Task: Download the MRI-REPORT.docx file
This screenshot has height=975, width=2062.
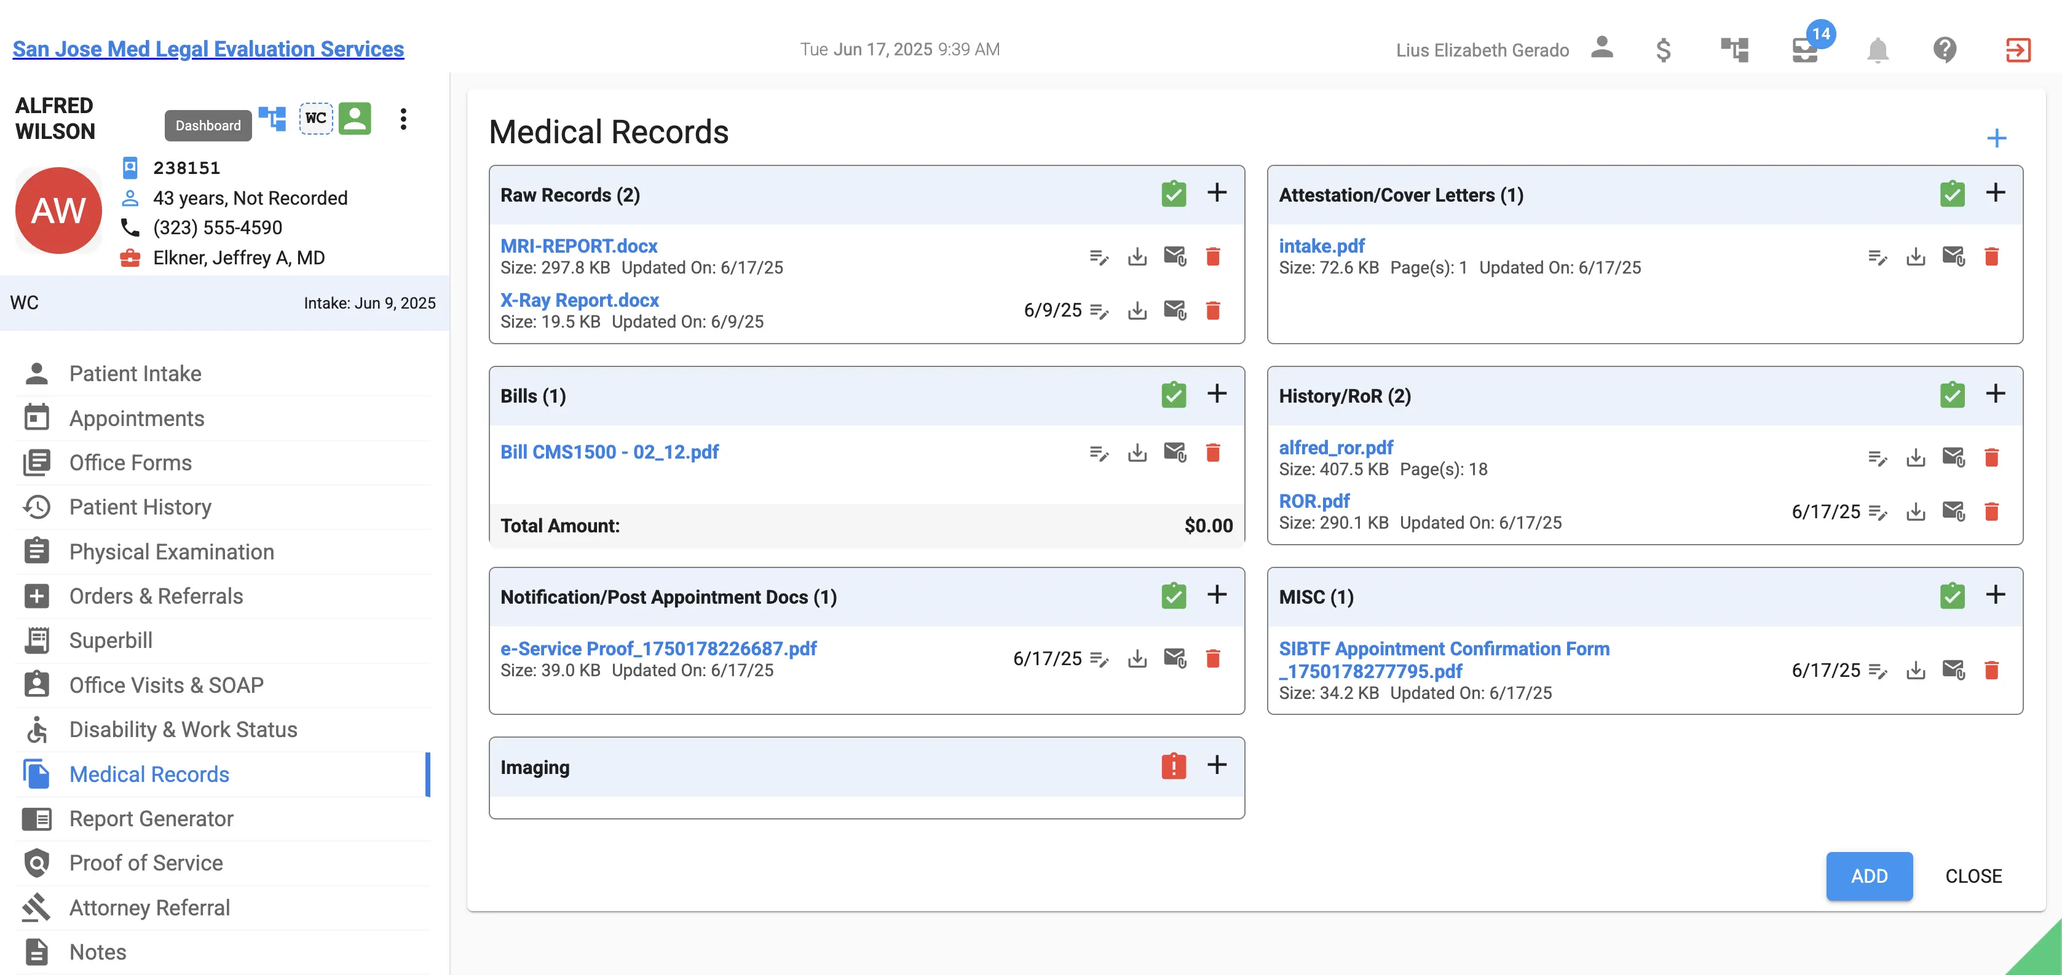Action: coord(1137,256)
